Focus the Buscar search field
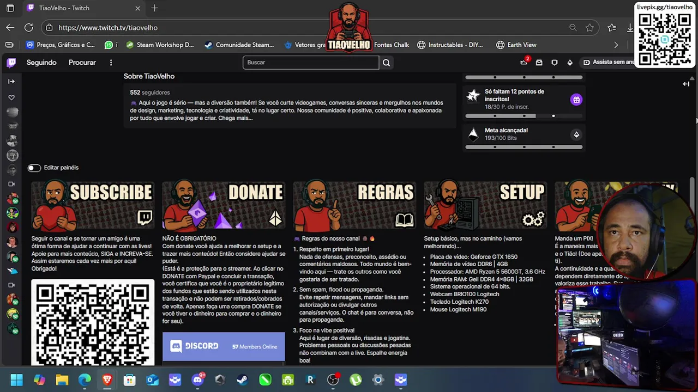The width and height of the screenshot is (698, 392). pyautogui.click(x=311, y=63)
